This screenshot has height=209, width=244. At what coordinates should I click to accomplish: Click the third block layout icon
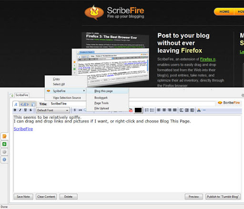click(x=192, y=110)
